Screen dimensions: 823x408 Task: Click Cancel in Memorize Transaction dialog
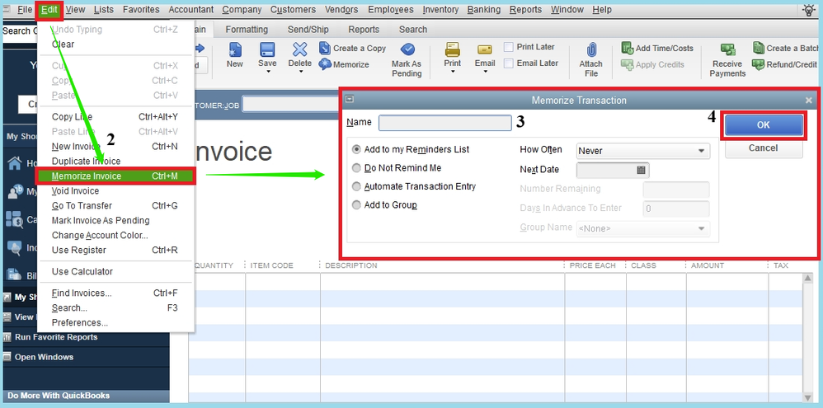(x=764, y=148)
